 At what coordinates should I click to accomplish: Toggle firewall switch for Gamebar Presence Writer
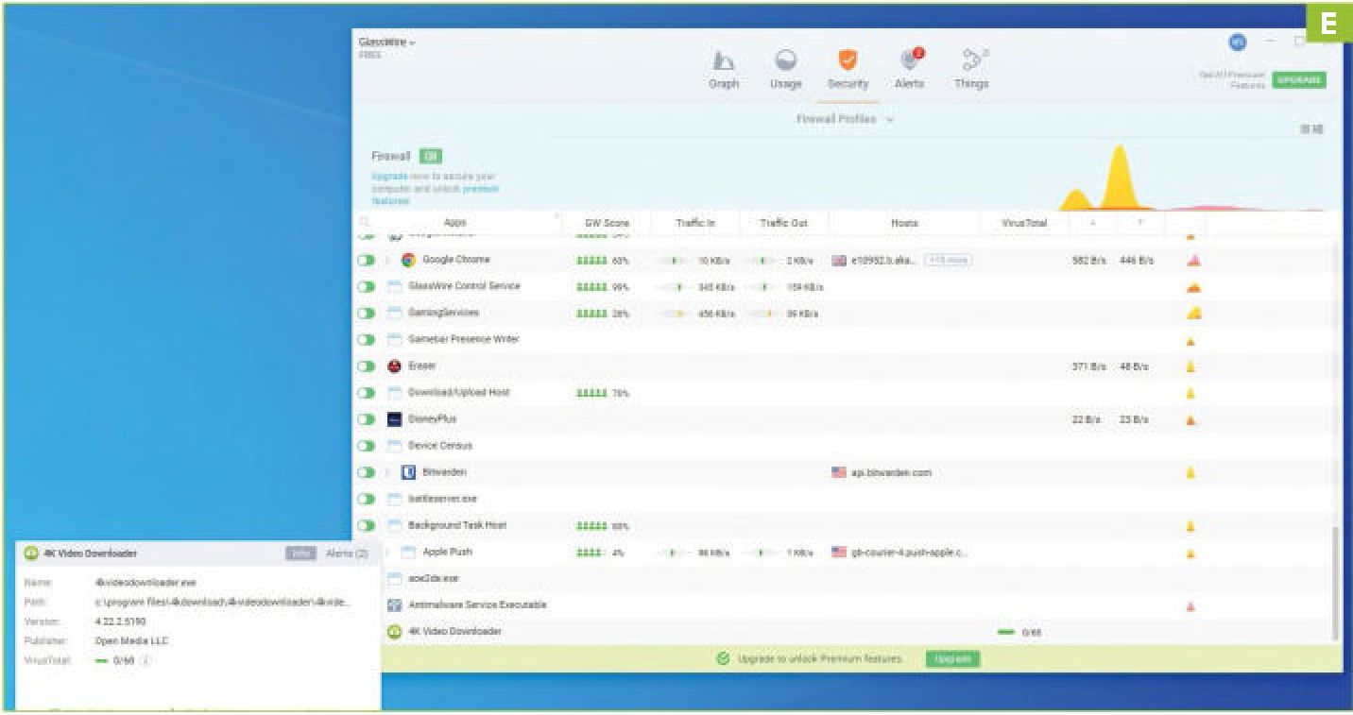367,339
